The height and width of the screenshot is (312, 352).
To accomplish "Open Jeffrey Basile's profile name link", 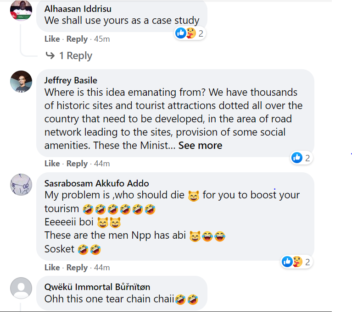I will point(71,80).
